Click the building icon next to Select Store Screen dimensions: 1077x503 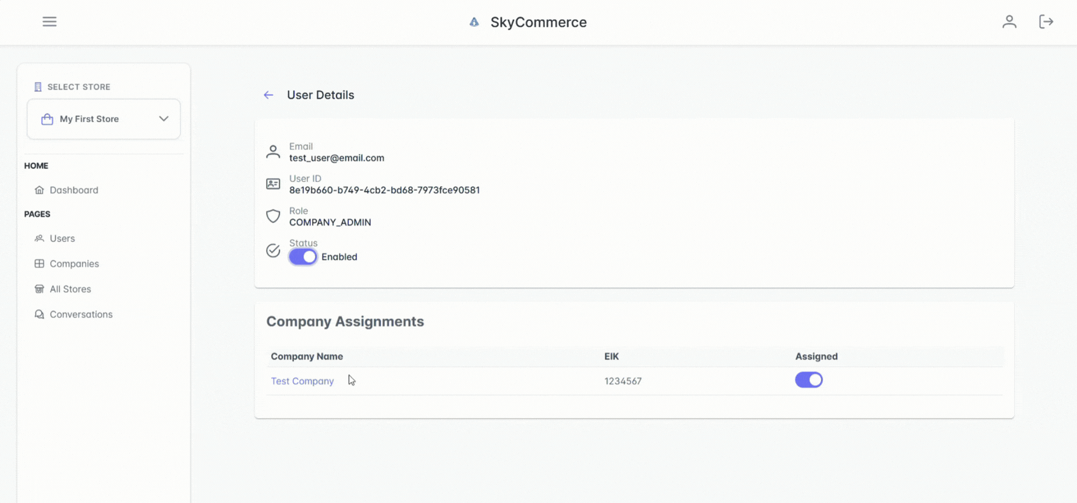click(38, 87)
